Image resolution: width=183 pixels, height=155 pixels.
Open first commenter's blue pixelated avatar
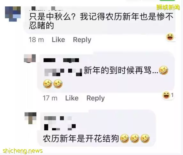(13, 14)
